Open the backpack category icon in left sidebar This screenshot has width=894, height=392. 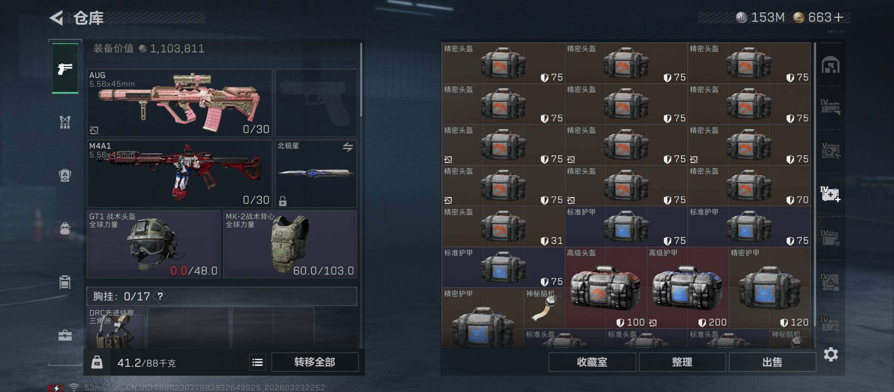point(65,175)
